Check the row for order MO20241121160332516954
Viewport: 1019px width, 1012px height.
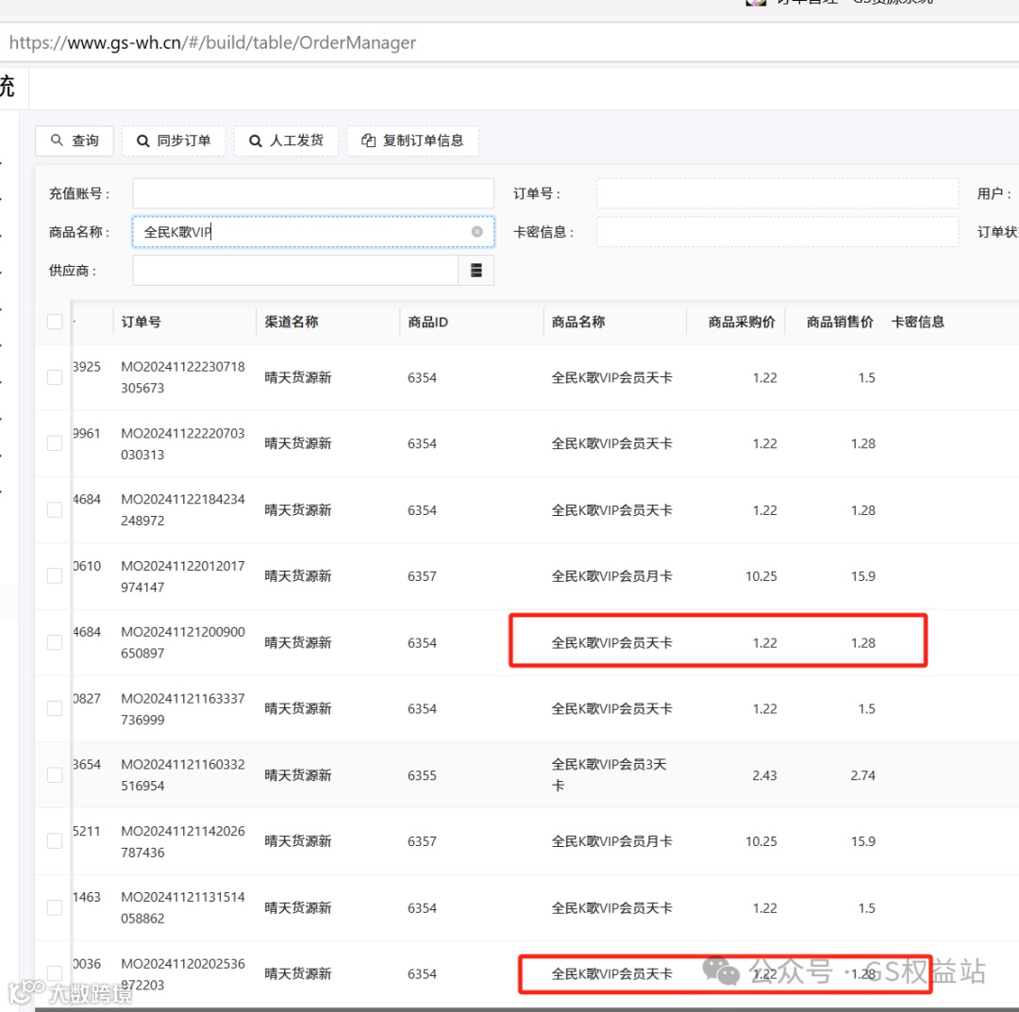tap(55, 775)
